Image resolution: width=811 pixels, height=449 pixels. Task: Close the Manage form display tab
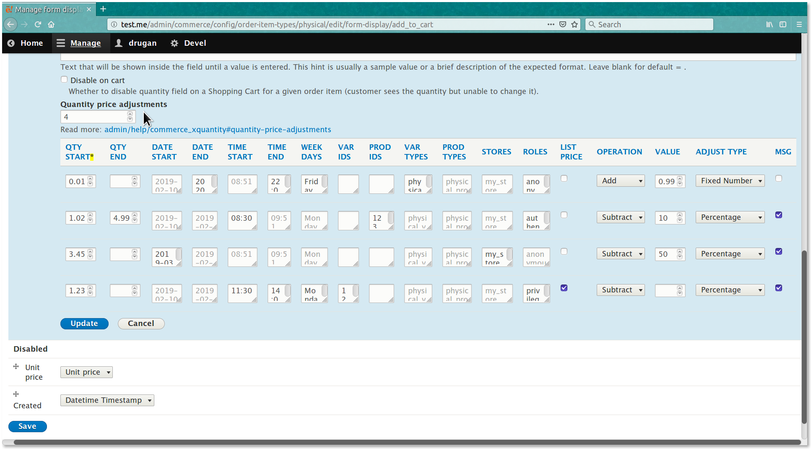point(89,9)
